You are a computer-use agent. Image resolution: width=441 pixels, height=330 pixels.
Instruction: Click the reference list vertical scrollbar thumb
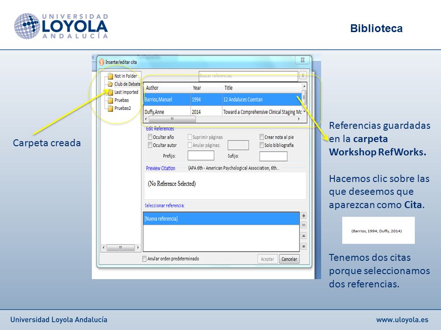[x=304, y=97]
